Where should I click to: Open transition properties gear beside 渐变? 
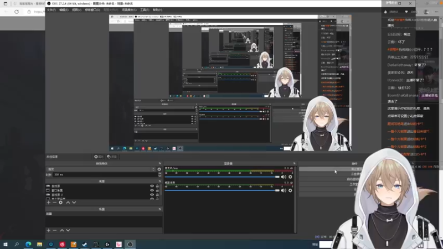[x=159, y=169]
